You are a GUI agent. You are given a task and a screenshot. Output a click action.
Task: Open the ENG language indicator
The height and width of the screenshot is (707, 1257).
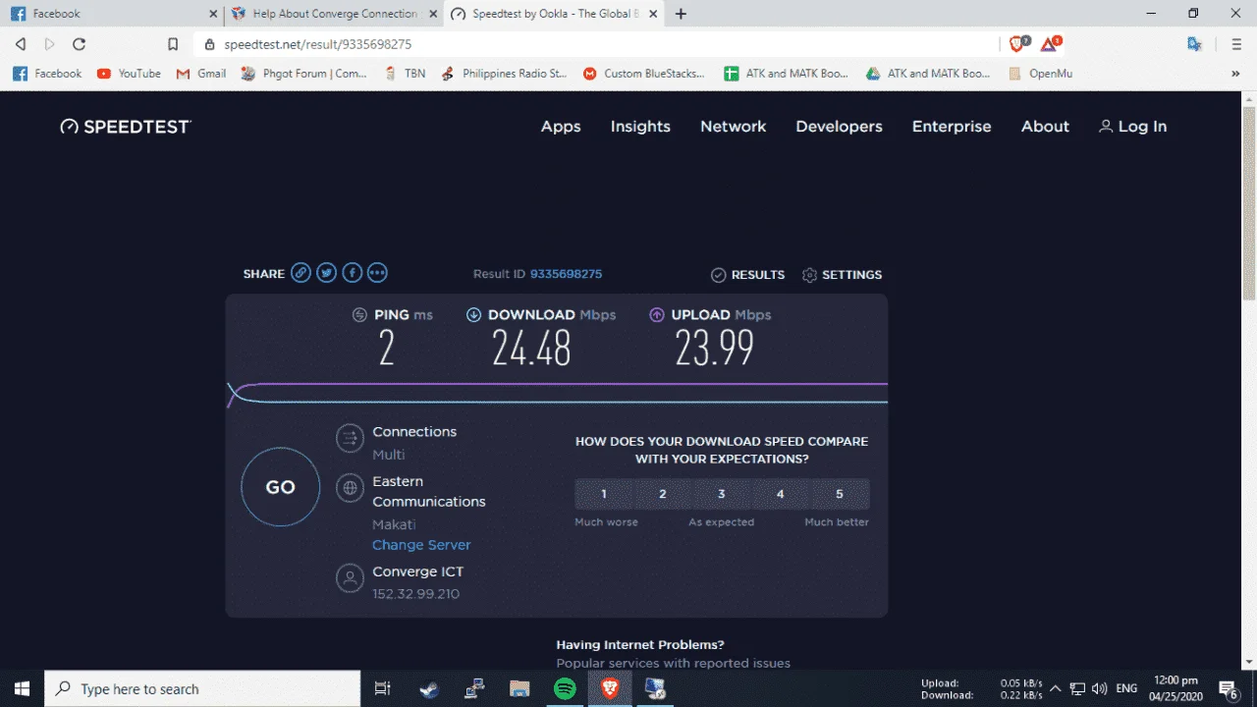coord(1126,688)
